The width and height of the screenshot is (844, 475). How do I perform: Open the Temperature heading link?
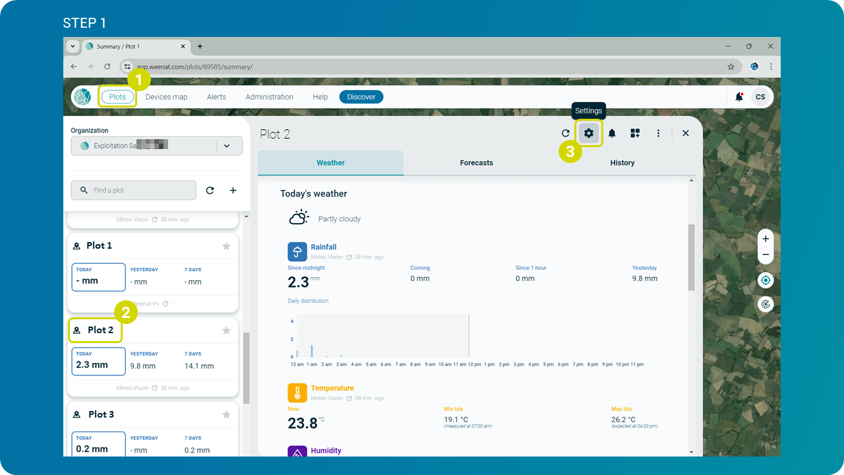(x=332, y=388)
